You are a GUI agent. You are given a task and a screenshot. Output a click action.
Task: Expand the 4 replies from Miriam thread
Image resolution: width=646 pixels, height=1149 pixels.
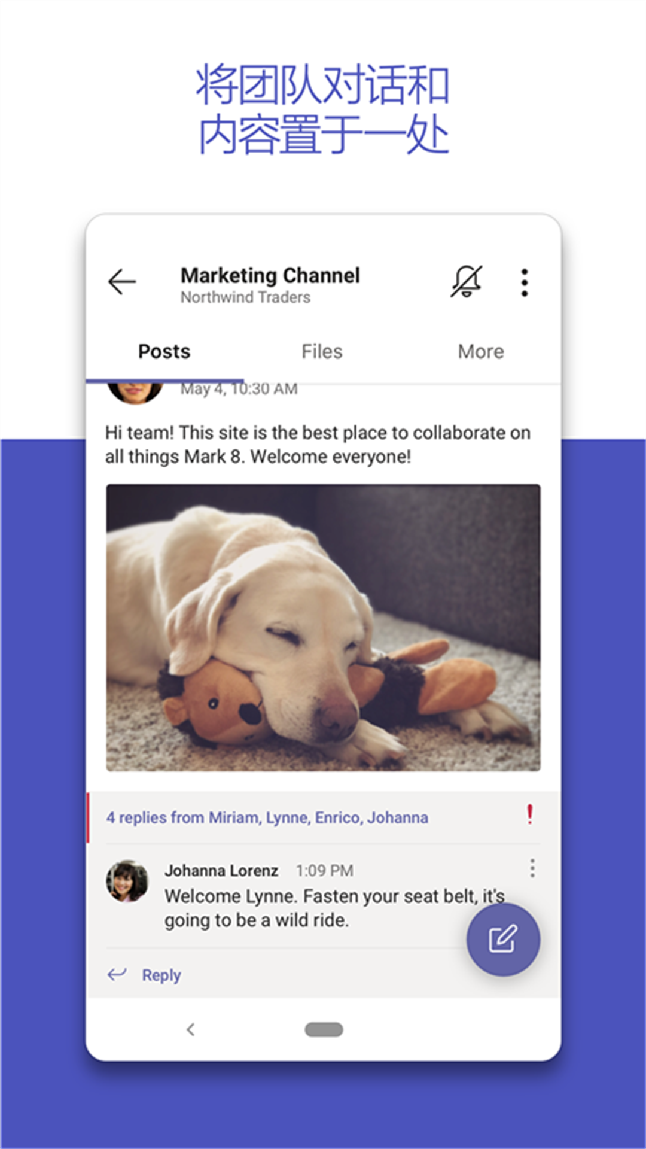click(x=267, y=817)
